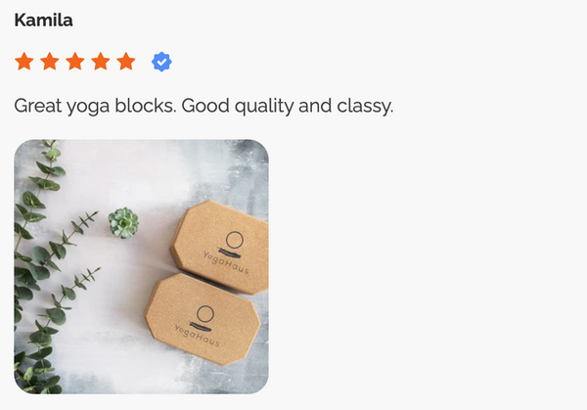
Task: Click the circle emblem on upper block
Action: (x=235, y=241)
